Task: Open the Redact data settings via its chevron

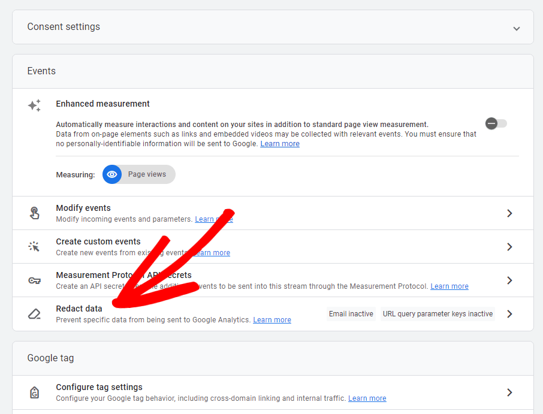Action: click(509, 313)
